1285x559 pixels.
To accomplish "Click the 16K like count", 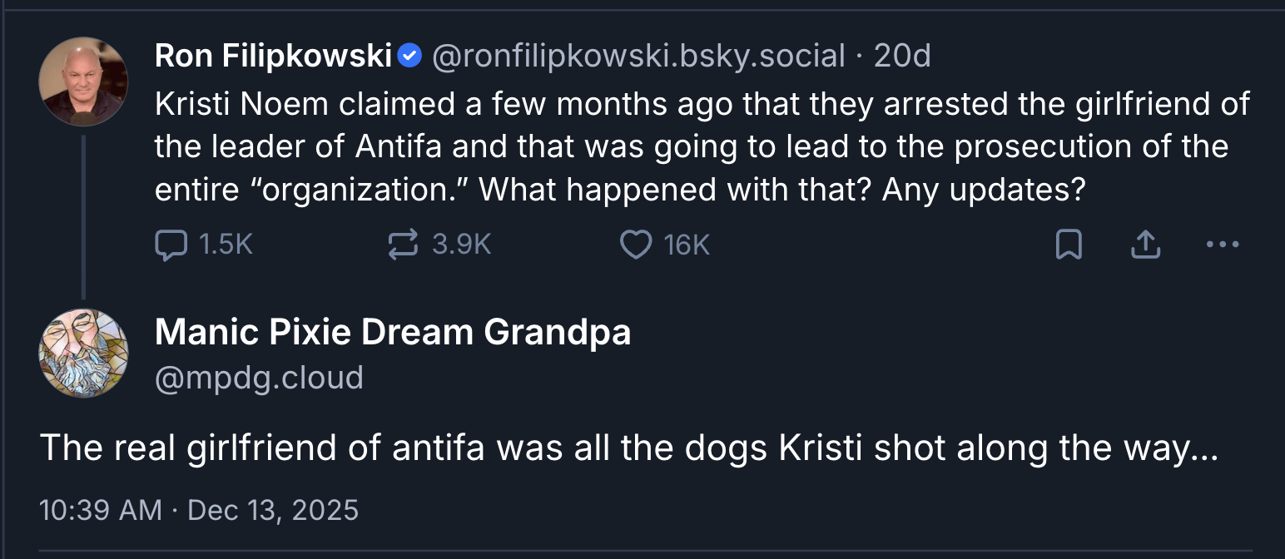I will [687, 245].
